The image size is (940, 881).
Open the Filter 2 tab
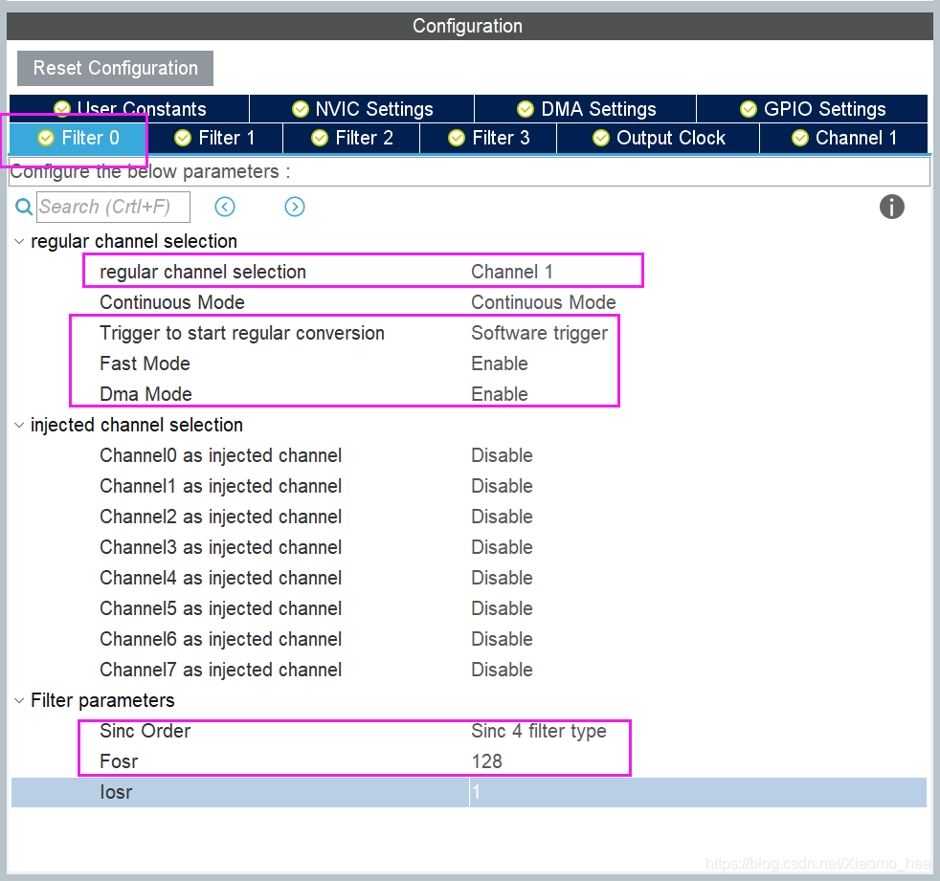coord(351,138)
